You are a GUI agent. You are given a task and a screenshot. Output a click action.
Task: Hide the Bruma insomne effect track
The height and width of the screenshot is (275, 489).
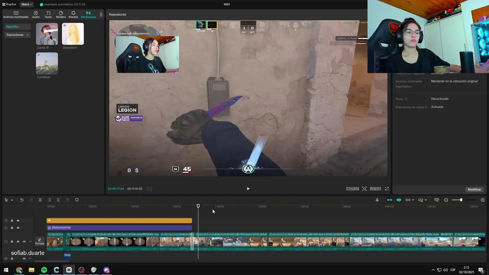pyautogui.click(x=18, y=228)
